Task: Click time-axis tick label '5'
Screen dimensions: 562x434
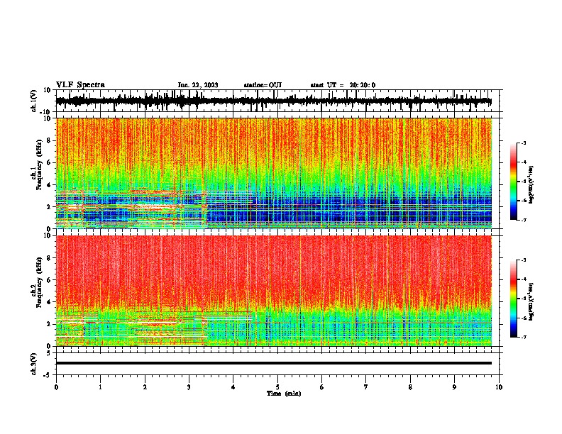Action: click(x=277, y=387)
